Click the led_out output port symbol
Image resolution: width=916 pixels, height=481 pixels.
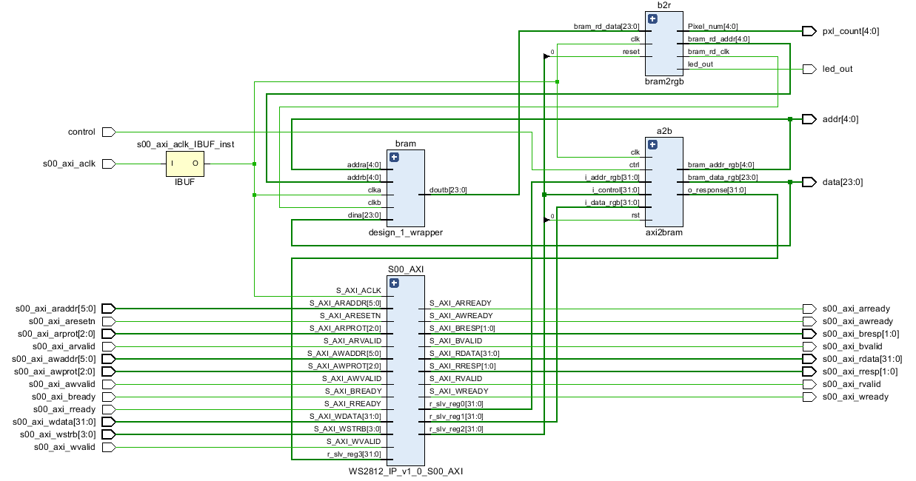(x=809, y=69)
